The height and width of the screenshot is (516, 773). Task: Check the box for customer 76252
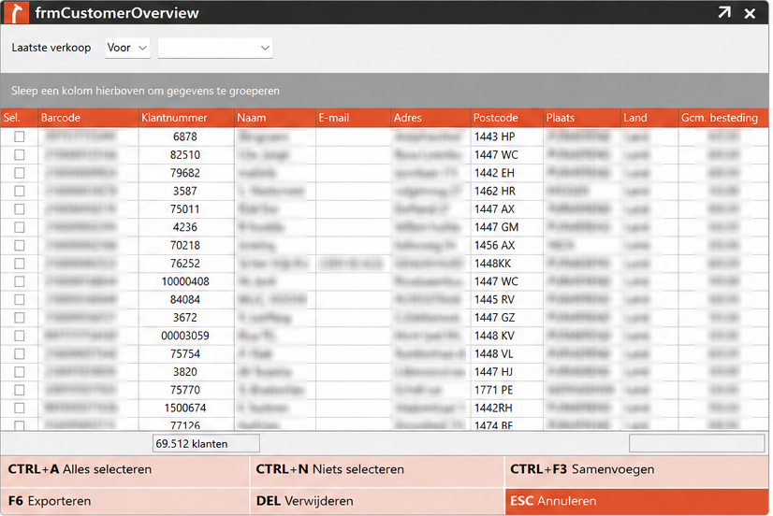tap(20, 263)
